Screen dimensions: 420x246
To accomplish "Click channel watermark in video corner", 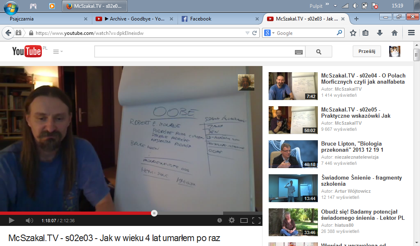I will pyautogui.click(x=246, y=82).
